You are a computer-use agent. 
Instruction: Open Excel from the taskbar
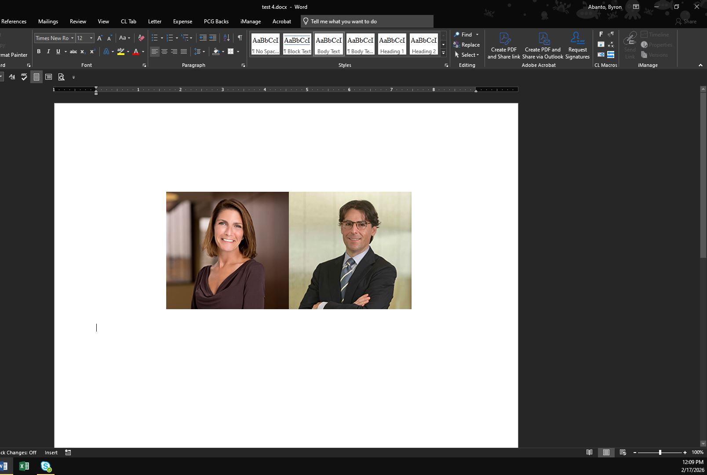point(24,466)
